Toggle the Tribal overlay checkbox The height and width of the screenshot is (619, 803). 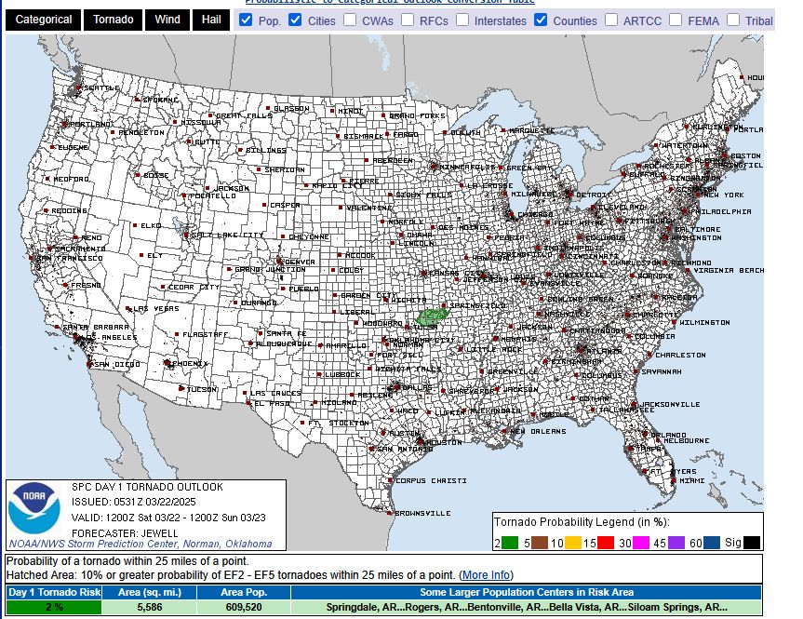pyautogui.click(x=733, y=20)
